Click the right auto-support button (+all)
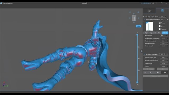 [163, 69]
